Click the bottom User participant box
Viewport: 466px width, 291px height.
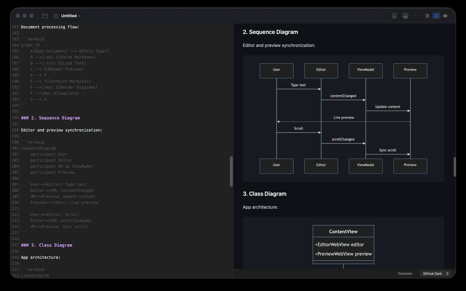[276, 166]
